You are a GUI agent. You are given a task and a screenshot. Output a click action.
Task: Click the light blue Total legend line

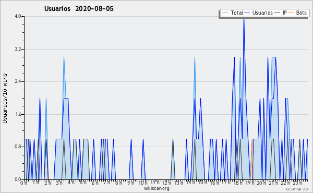point(225,13)
